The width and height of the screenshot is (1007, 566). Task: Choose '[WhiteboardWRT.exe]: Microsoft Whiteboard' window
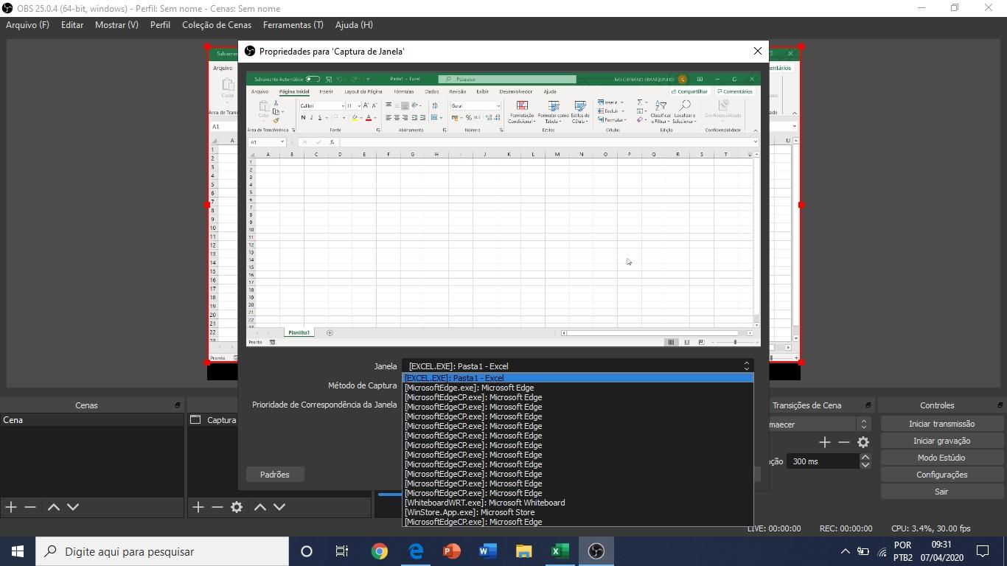click(577, 503)
